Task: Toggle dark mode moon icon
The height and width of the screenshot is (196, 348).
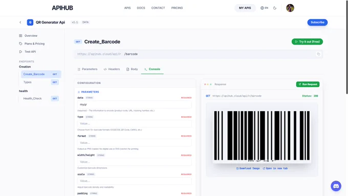Action: (275, 8)
